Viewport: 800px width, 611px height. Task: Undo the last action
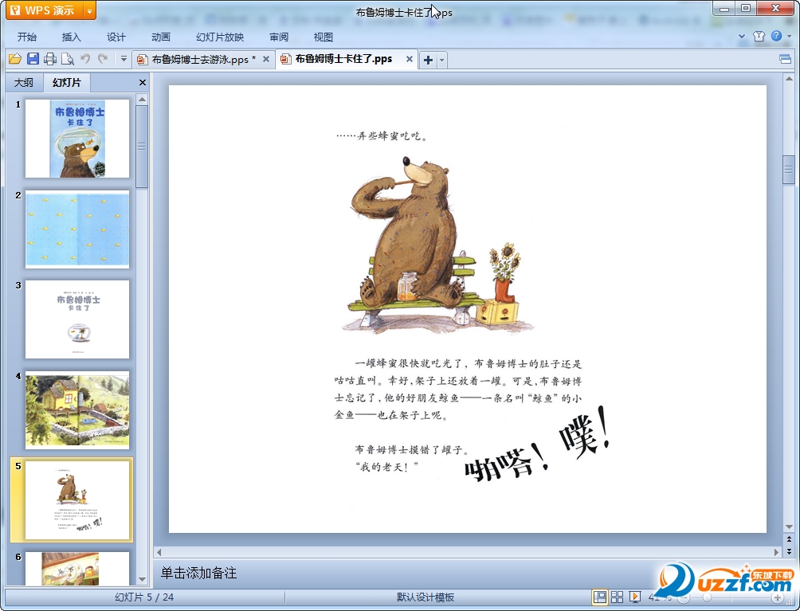coord(85,59)
